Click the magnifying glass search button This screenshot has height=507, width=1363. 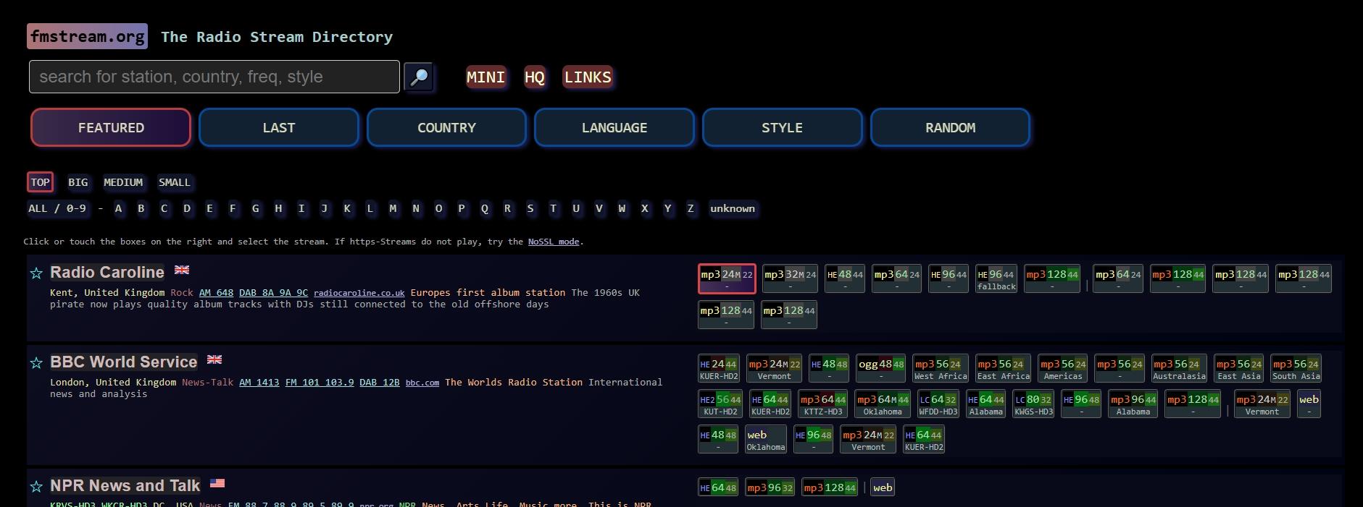tap(419, 77)
